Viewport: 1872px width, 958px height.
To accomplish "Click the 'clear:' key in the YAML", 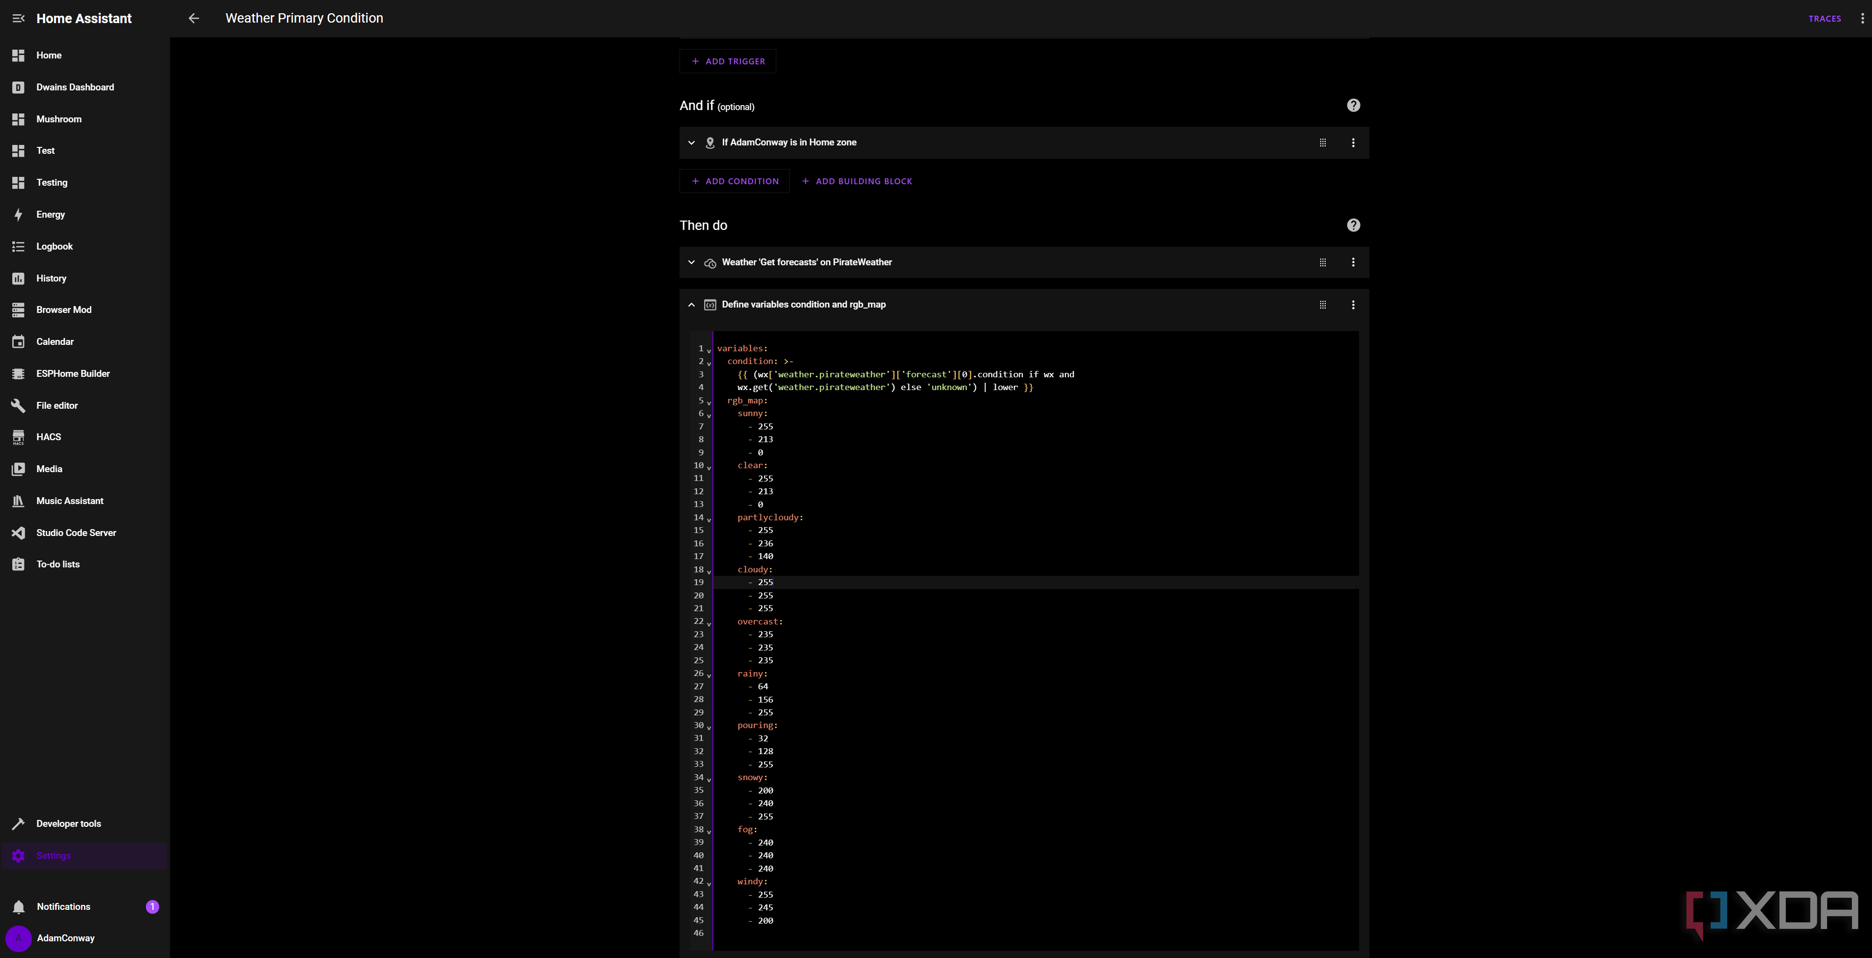I will pos(752,465).
